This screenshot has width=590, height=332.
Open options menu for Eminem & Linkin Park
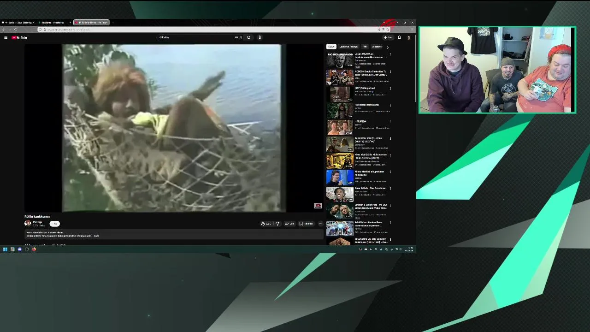[x=390, y=205]
